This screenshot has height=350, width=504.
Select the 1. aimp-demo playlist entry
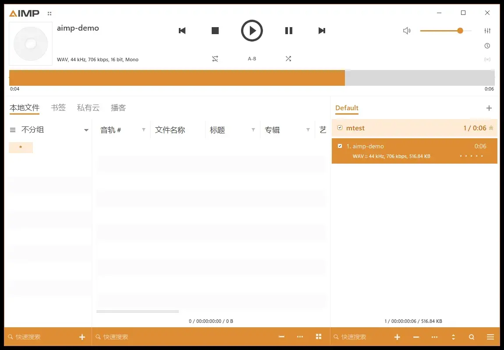pyautogui.click(x=414, y=151)
